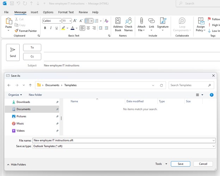Toggle Bold text formatting
Viewport: 220px width, 176px height.
(x=45, y=28)
